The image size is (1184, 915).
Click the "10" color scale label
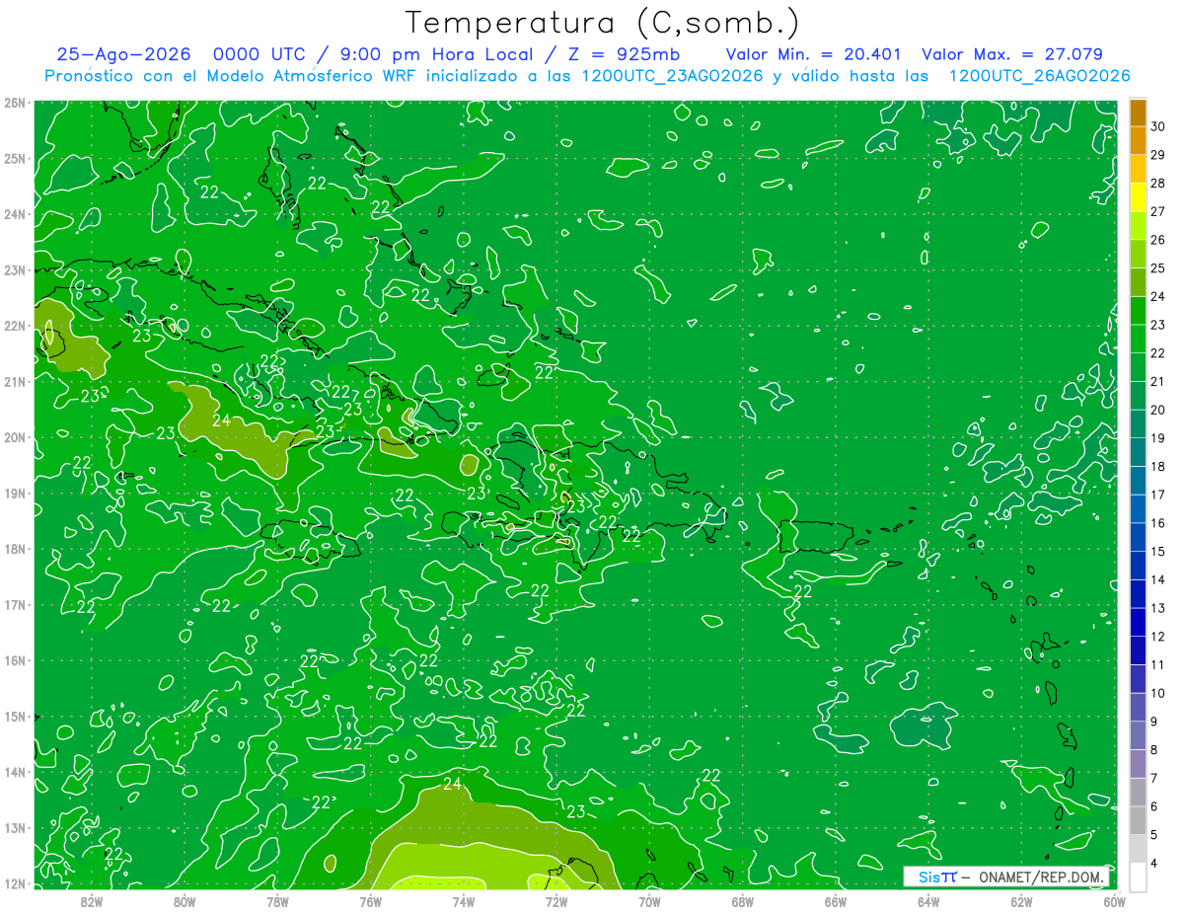point(1157,693)
